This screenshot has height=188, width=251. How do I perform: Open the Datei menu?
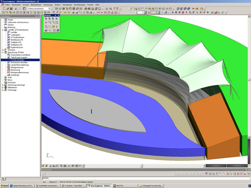coord(8,5)
